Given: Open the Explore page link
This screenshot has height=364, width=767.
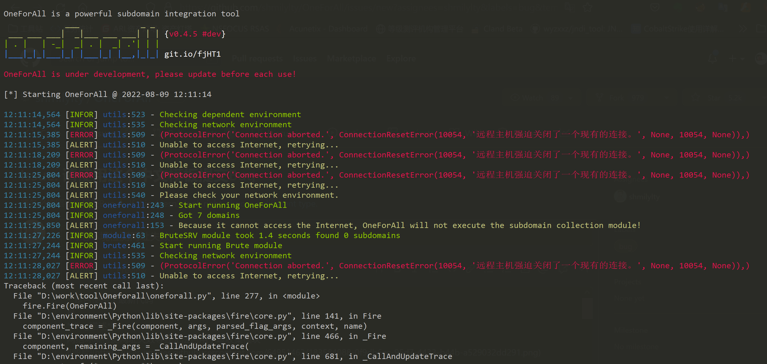Looking at the screenshot, I should point(401,58).
